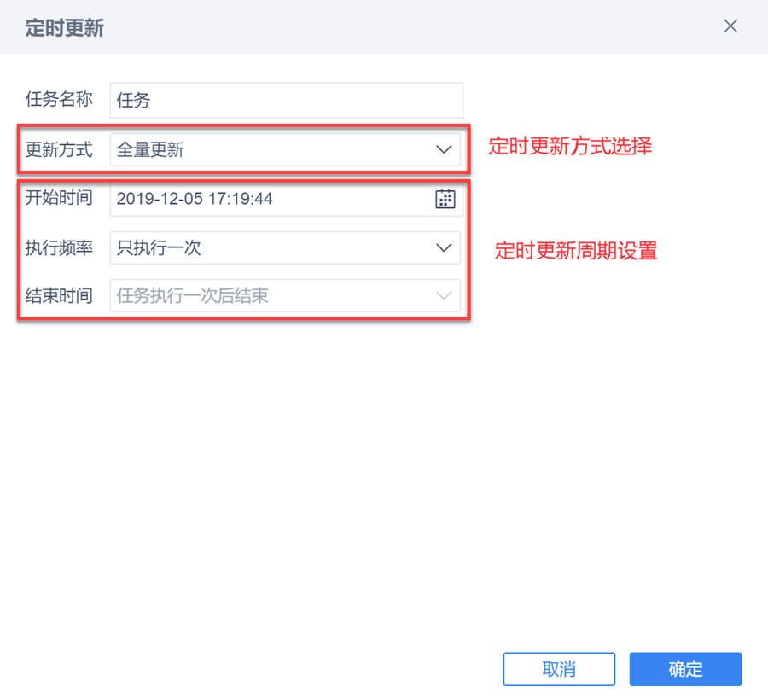Click the 开始时间 field label

pyautogui.click(x=59, y=199)
